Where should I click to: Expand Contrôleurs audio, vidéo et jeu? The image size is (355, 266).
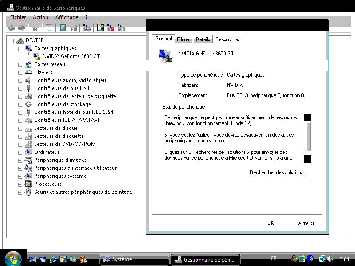click(x=20, y=81)
